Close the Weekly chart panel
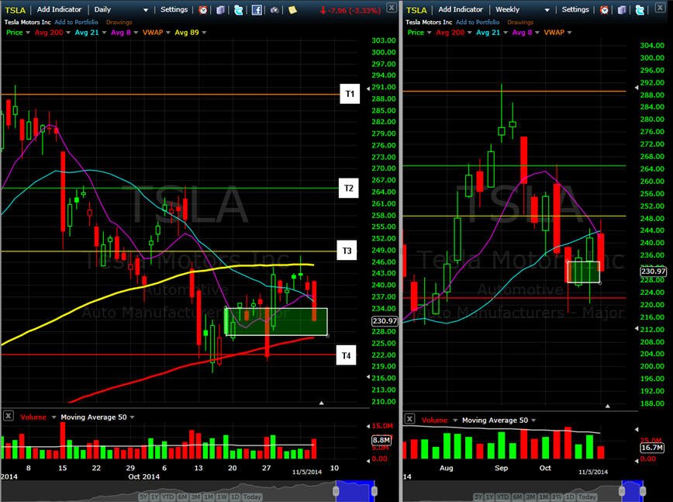Viewport: 673px width, 502px height. [x=660, y=7]
